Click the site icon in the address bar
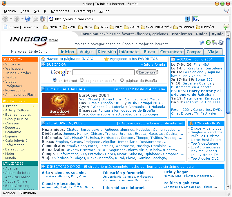The width and height of the screenshot is (232, 197). (x=51, y=19)
